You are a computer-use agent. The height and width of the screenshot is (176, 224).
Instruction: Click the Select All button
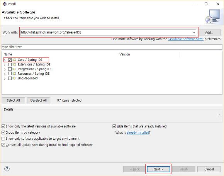[14, 101]
